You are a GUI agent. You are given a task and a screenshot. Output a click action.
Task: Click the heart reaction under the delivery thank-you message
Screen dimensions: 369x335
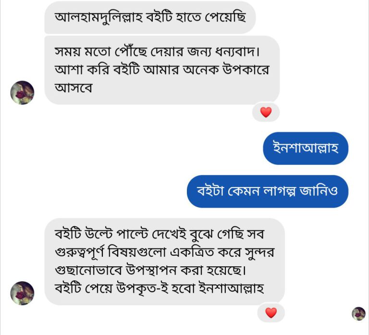(x=266, y=112)
